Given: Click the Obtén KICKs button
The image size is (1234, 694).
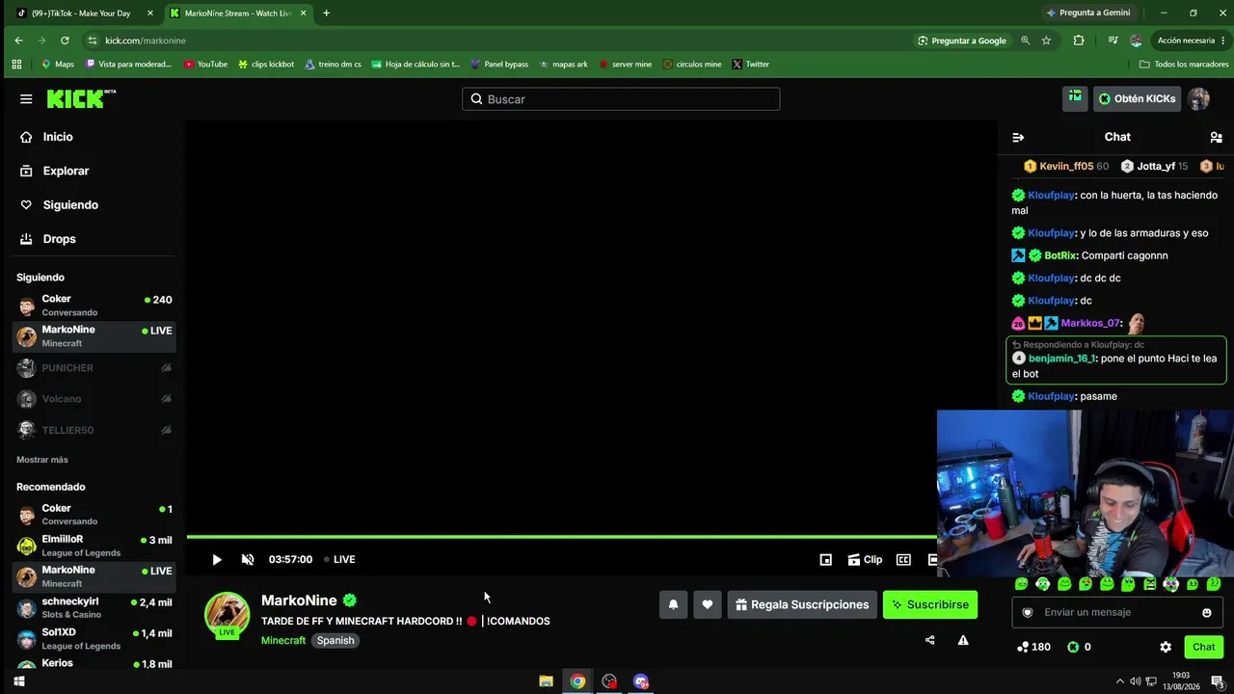Looking at the screenshot, I should pyautogui.click(x=1137, y=98).
